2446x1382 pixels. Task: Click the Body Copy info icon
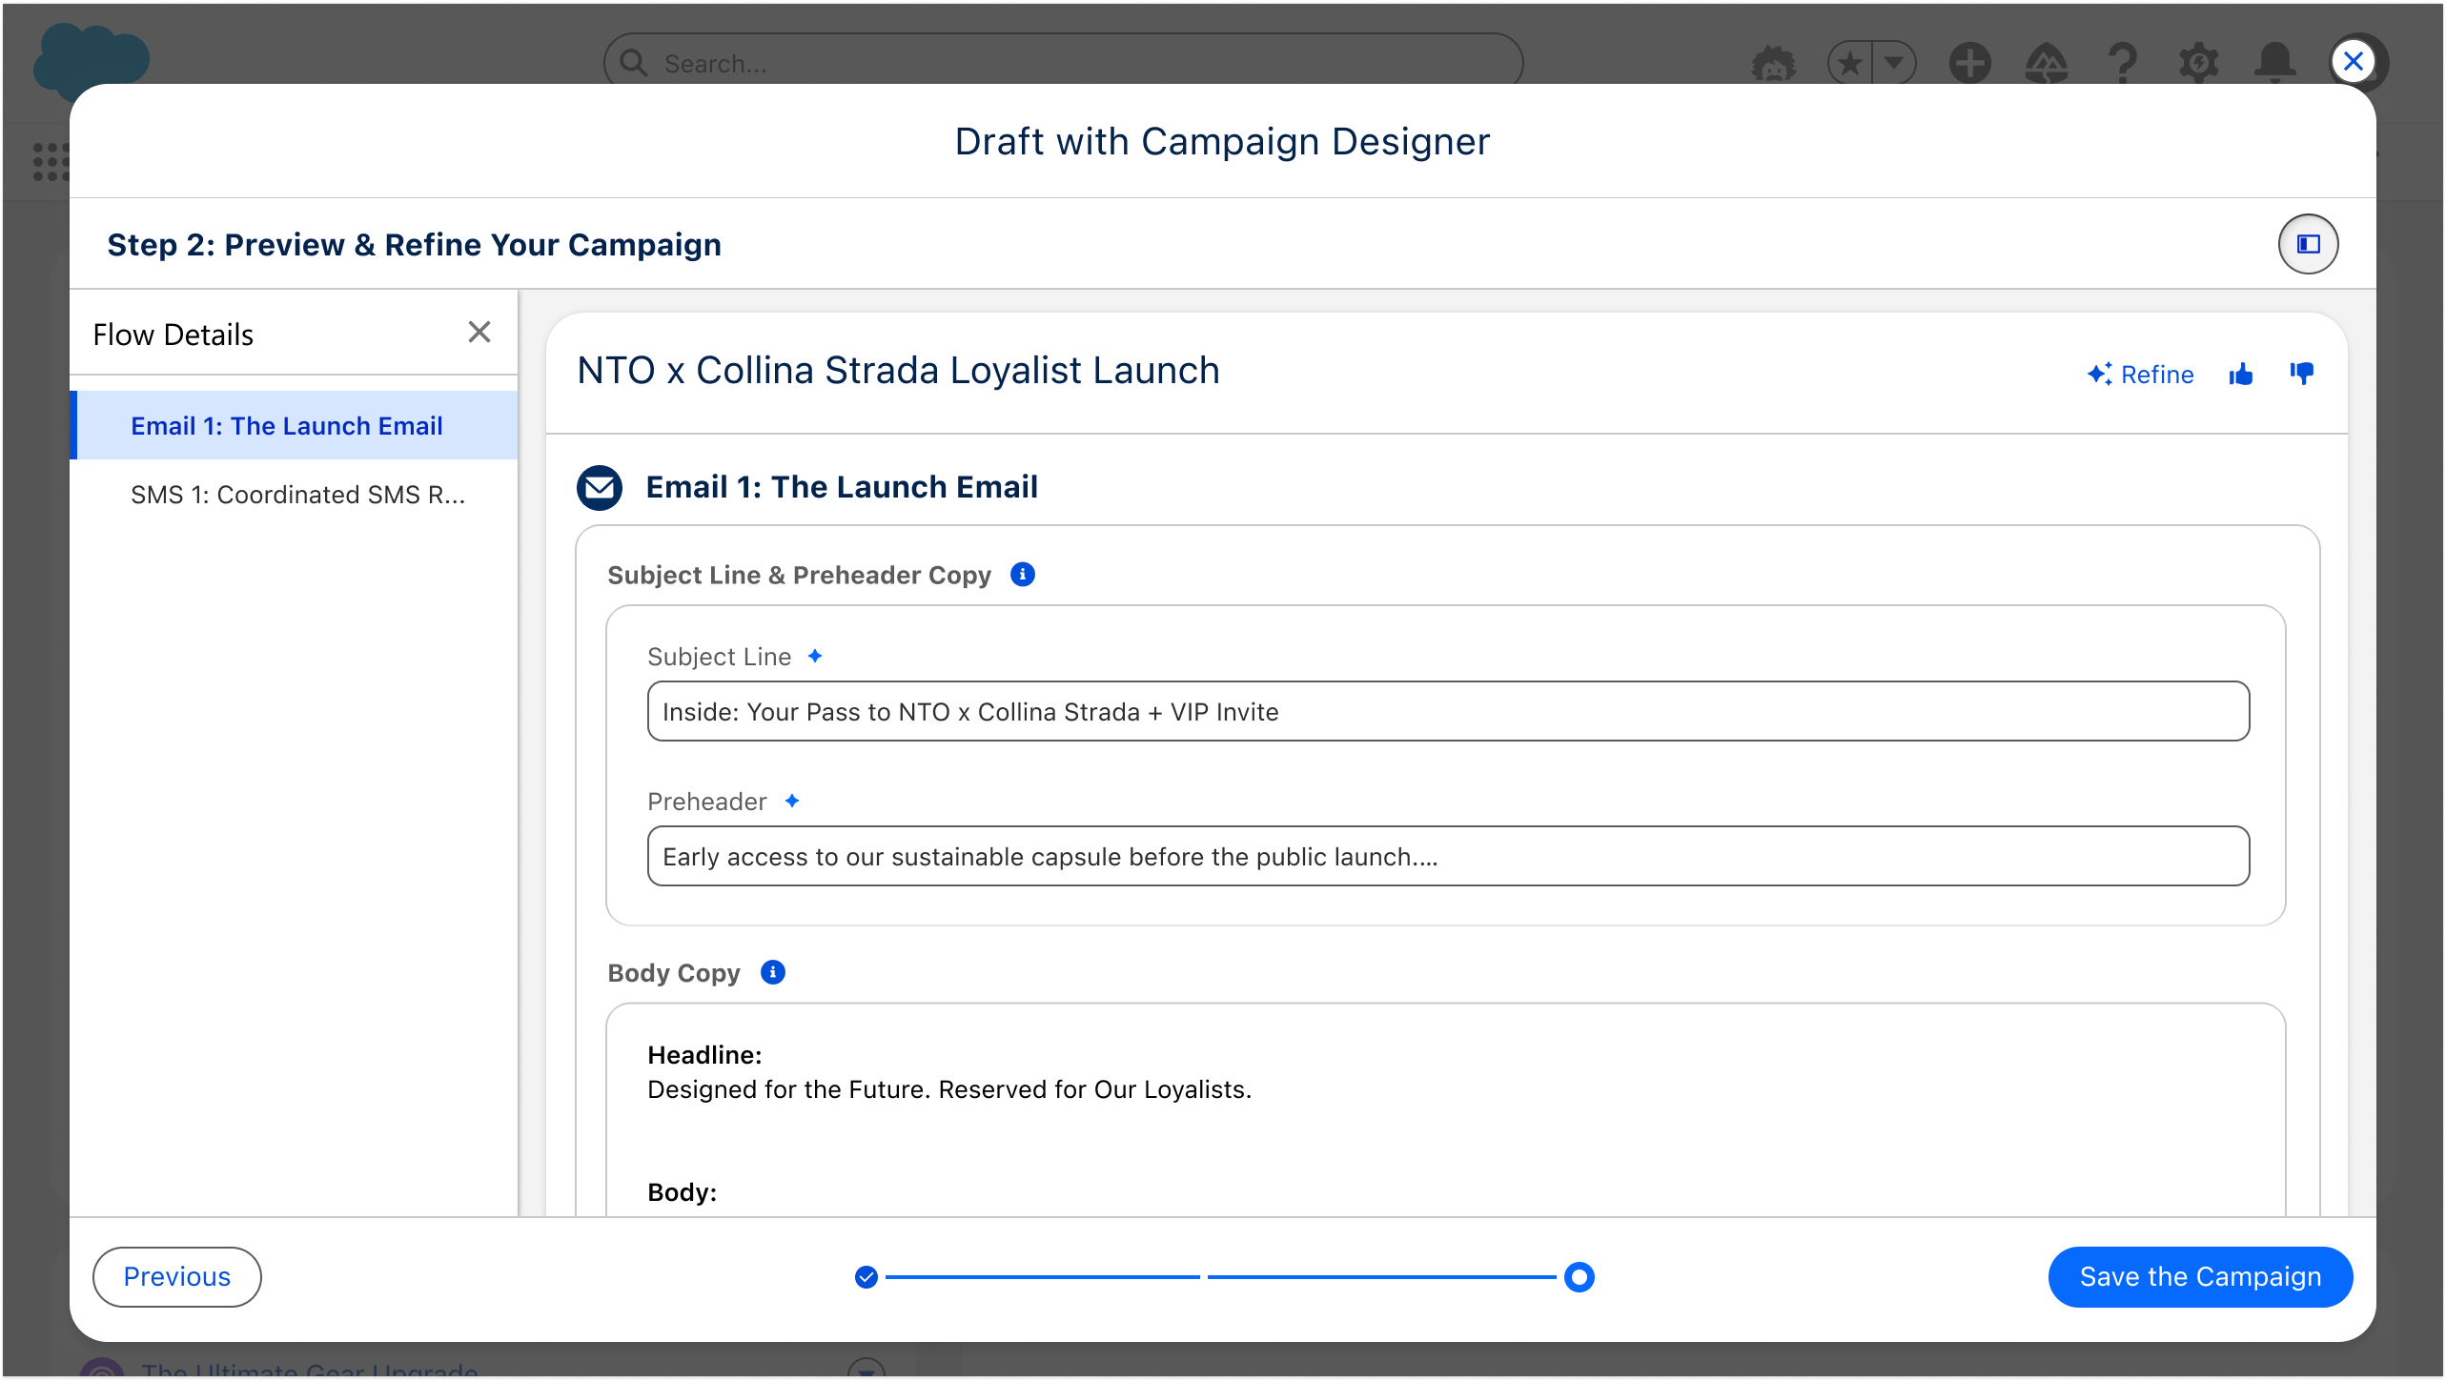click(x=773, y=972)
